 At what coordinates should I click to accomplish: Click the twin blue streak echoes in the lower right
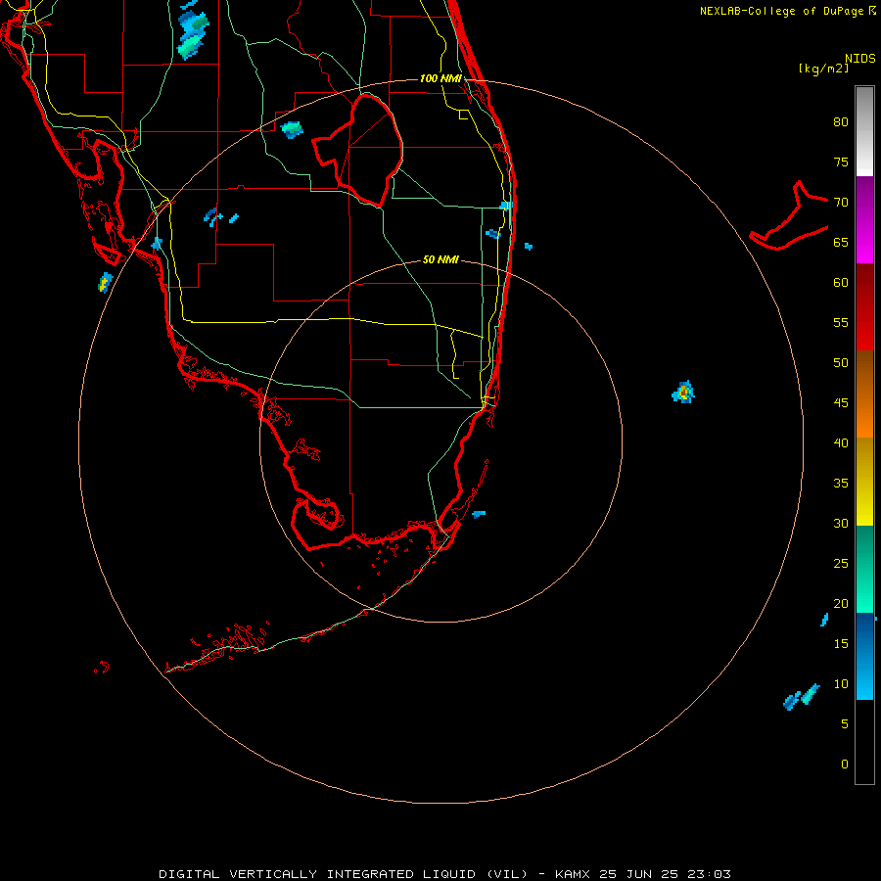(802, 697)
